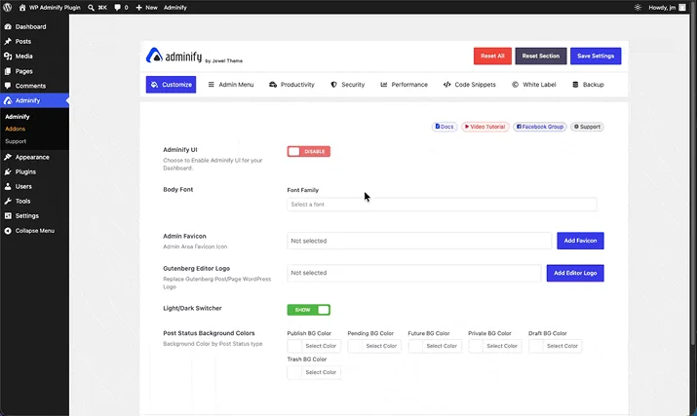Open WP Adminify Plugin site name
The height and width of the screenshot is (416, 697).
coord(55,8)
